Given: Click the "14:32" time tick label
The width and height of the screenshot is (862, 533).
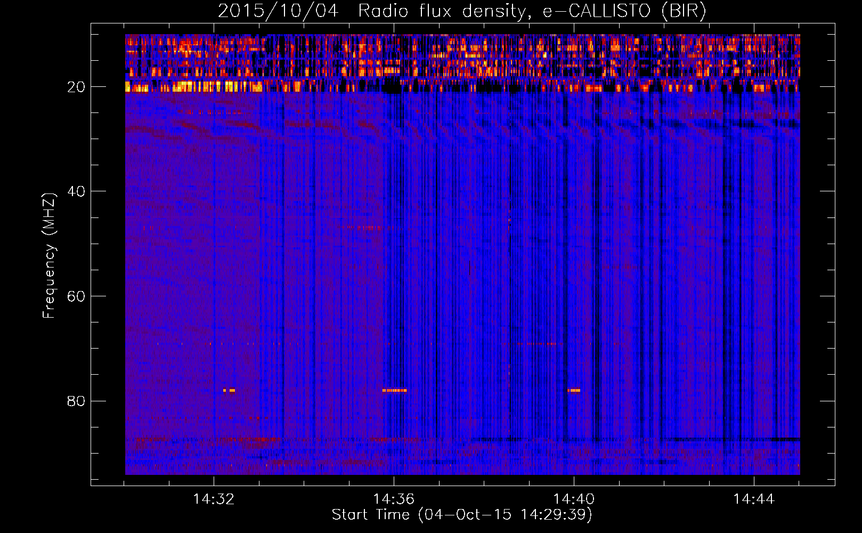Looking at the screenshot, I should click(214, 499).
